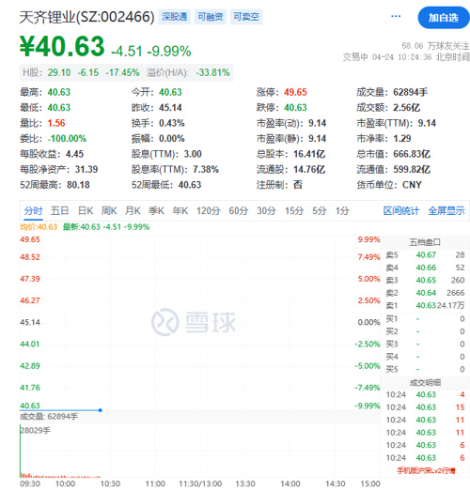Open 区间统计 range statistics

(x=401, y=211)
